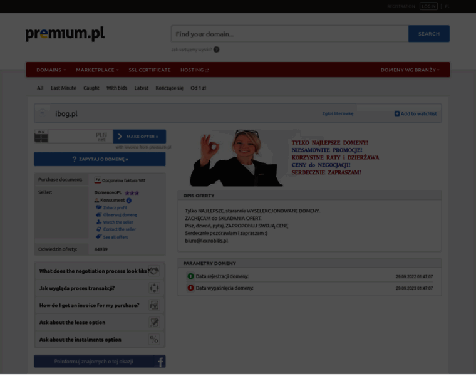Open See all offers link
This screenshot has height=376, width=476.
click(115, 238)
